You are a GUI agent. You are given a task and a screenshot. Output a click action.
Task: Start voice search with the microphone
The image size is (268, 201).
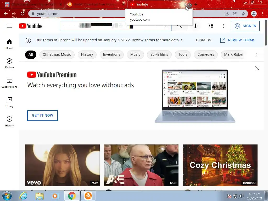[196, 26]
